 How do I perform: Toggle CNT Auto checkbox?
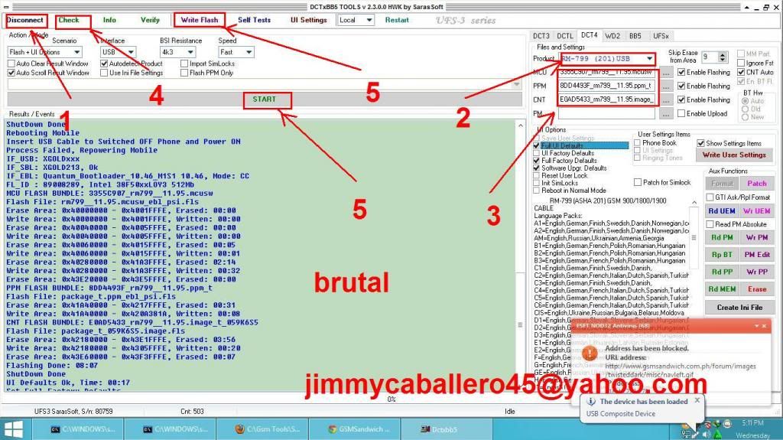(741, 73)
